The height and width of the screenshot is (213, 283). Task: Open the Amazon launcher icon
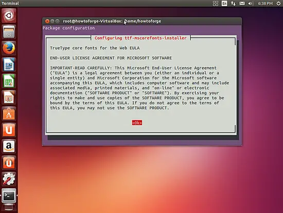pyautogui.click(x=9, y=146)
